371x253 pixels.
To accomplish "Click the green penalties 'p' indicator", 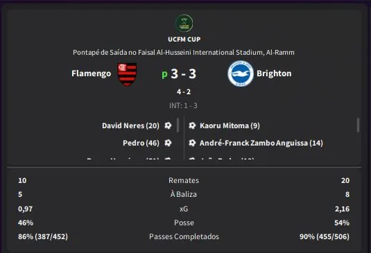I will pyautogui.click(x=164, y=74).
